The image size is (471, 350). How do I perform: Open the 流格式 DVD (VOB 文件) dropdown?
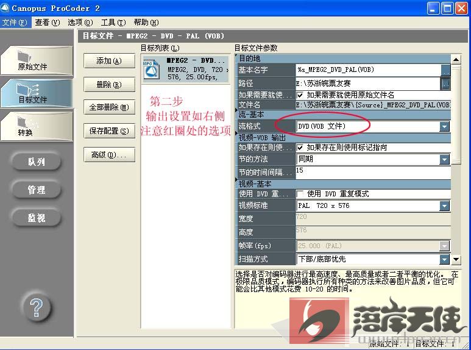(445, 126)
